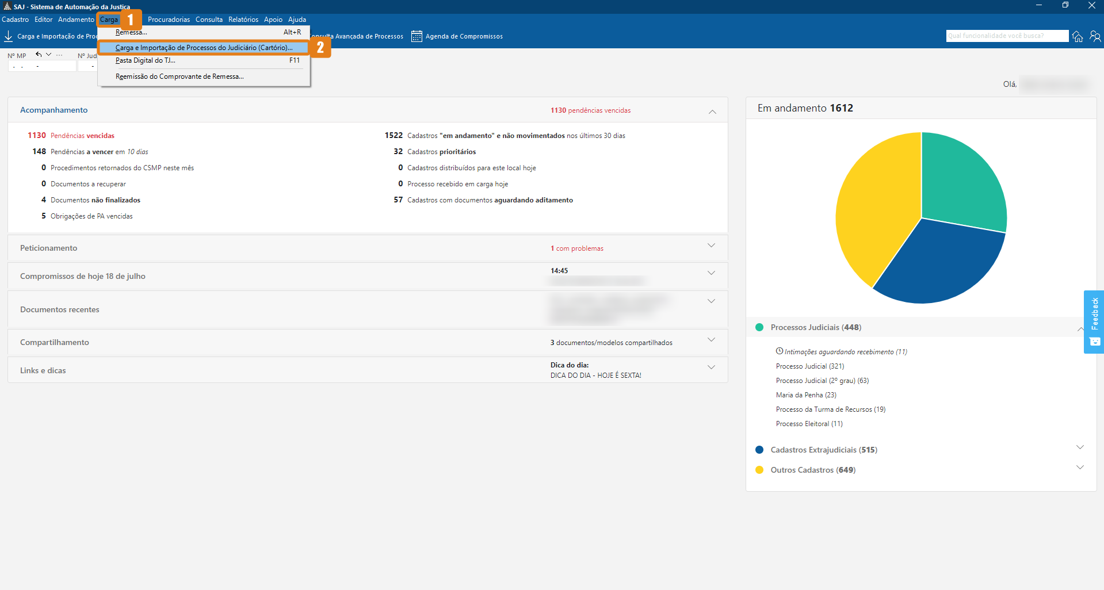Collapse the Processos Judiciais list
Screen dimensions: 1104x590
(1080, 329)
